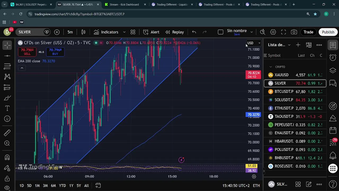Click the zoom in magnifier tool

point(7,144)
